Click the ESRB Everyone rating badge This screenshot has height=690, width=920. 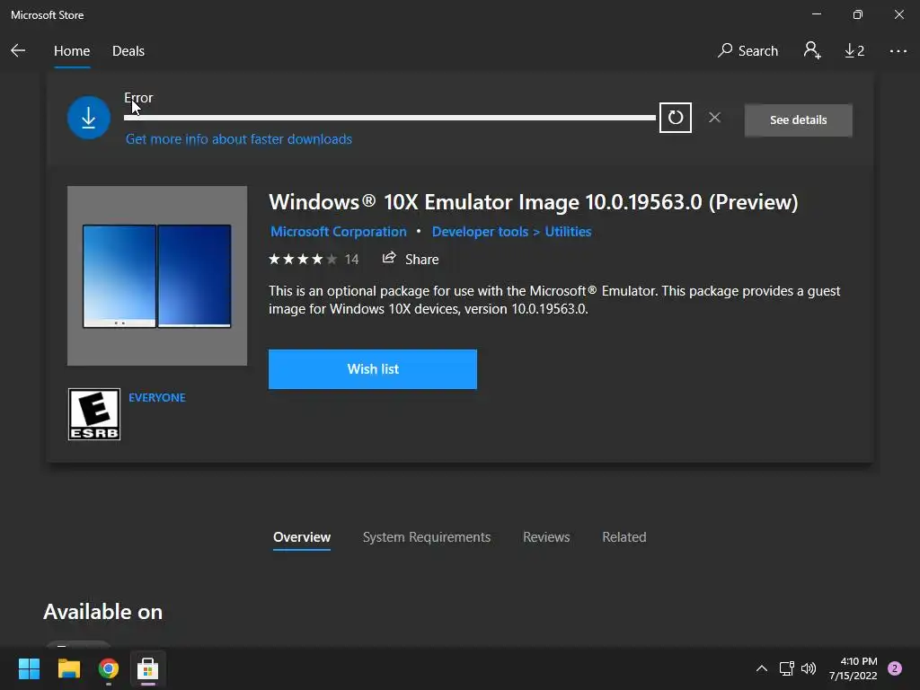93,414
